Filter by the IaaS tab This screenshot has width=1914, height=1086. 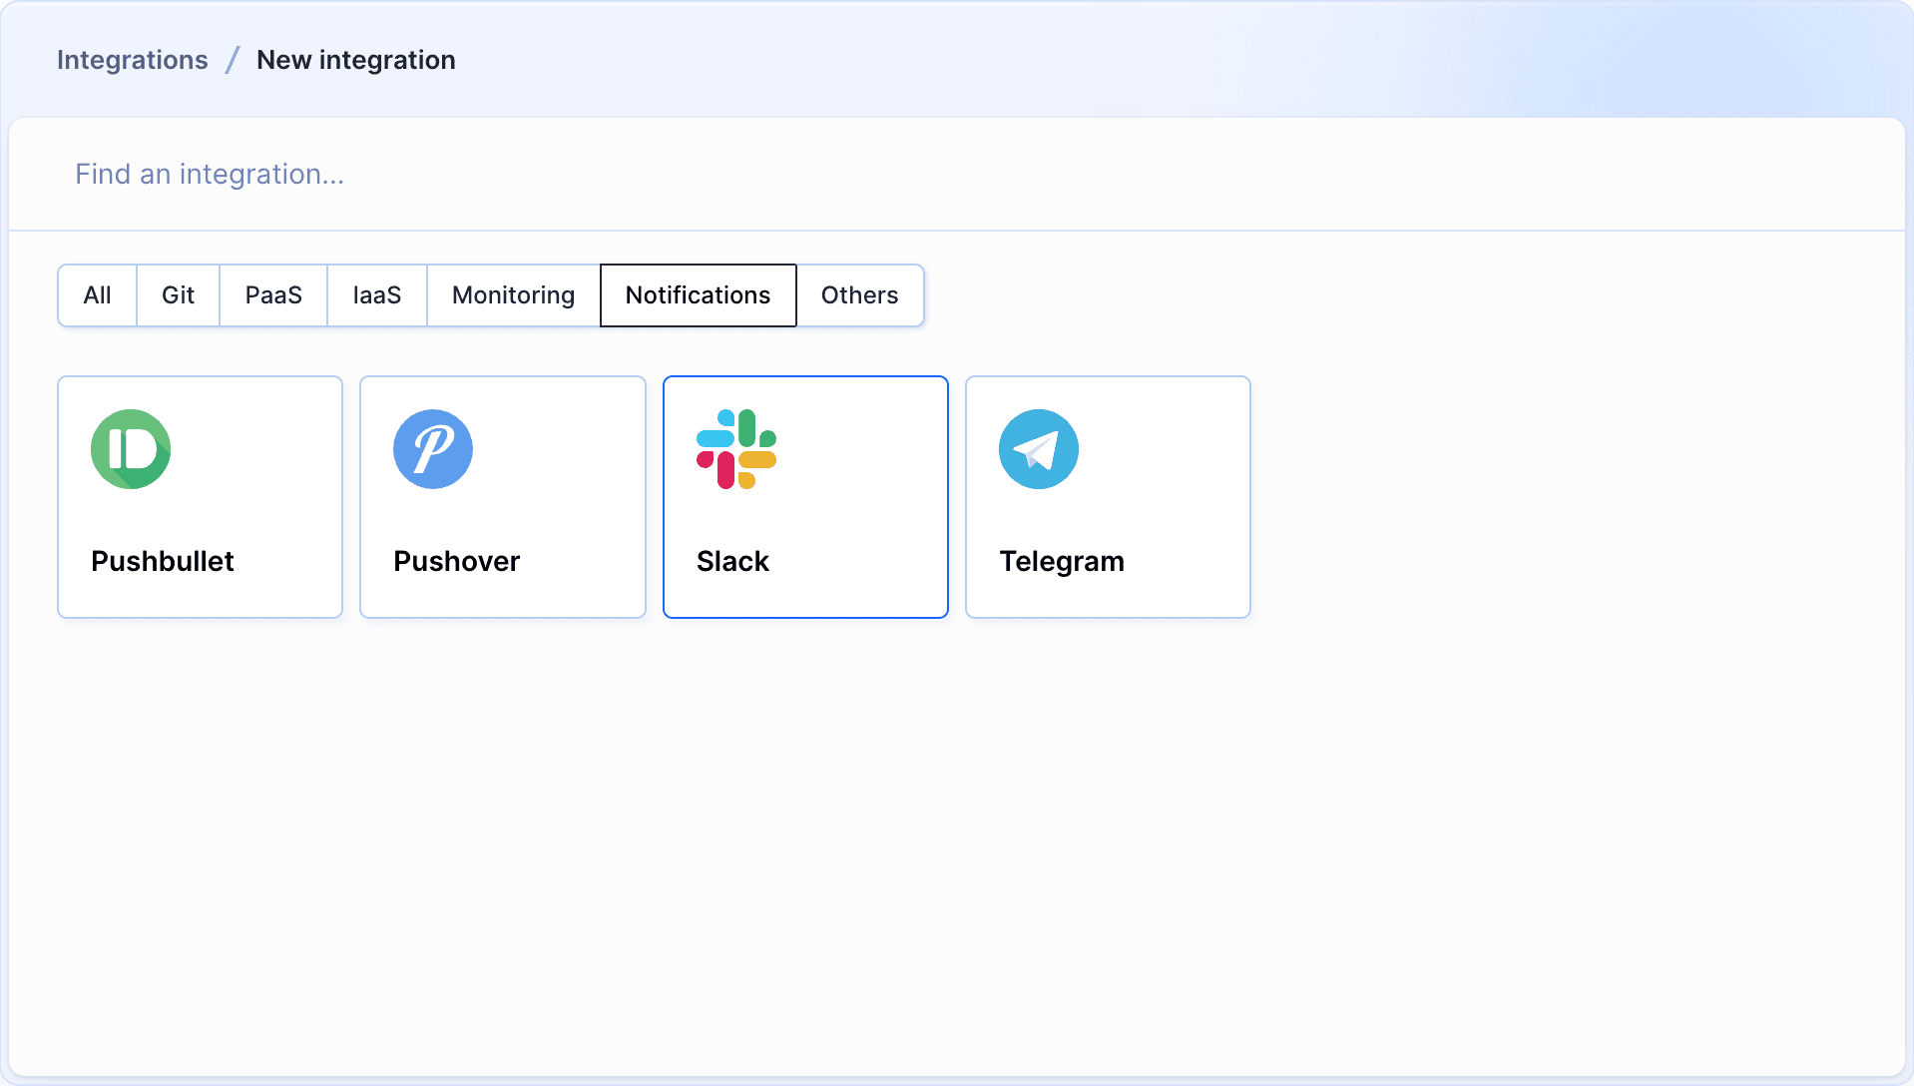point(377,295)
